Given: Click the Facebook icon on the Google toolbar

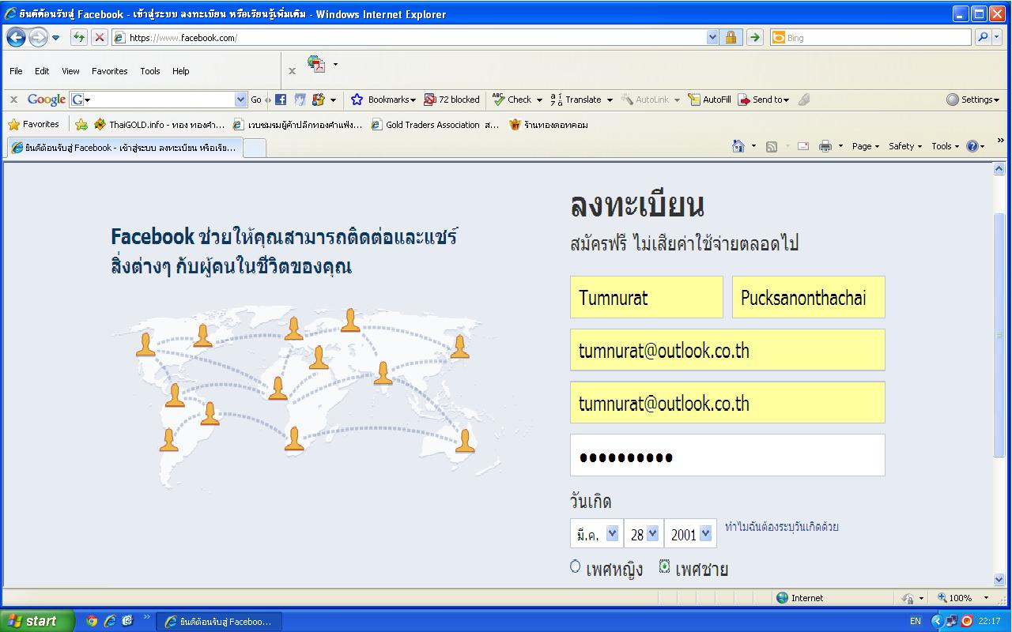Looking at the screenshot, I should (x=281, y=100).
